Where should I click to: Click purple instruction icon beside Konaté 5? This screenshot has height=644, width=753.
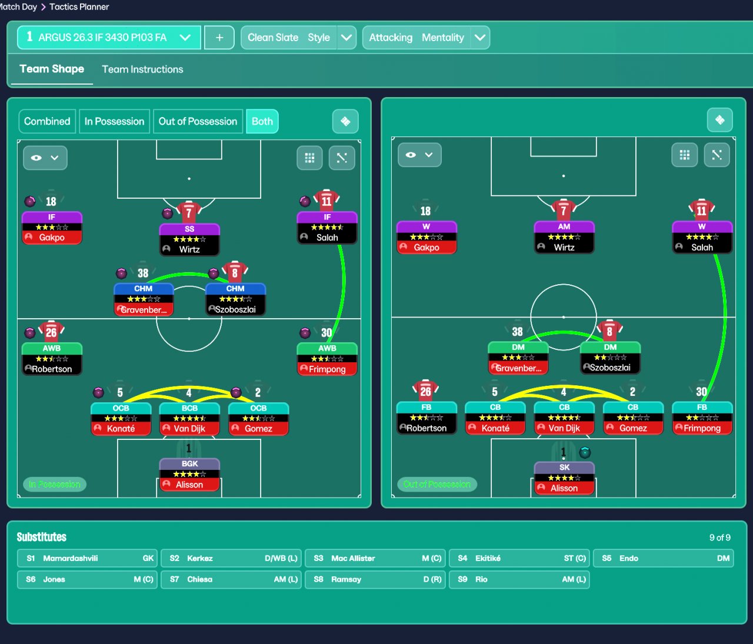98,392
